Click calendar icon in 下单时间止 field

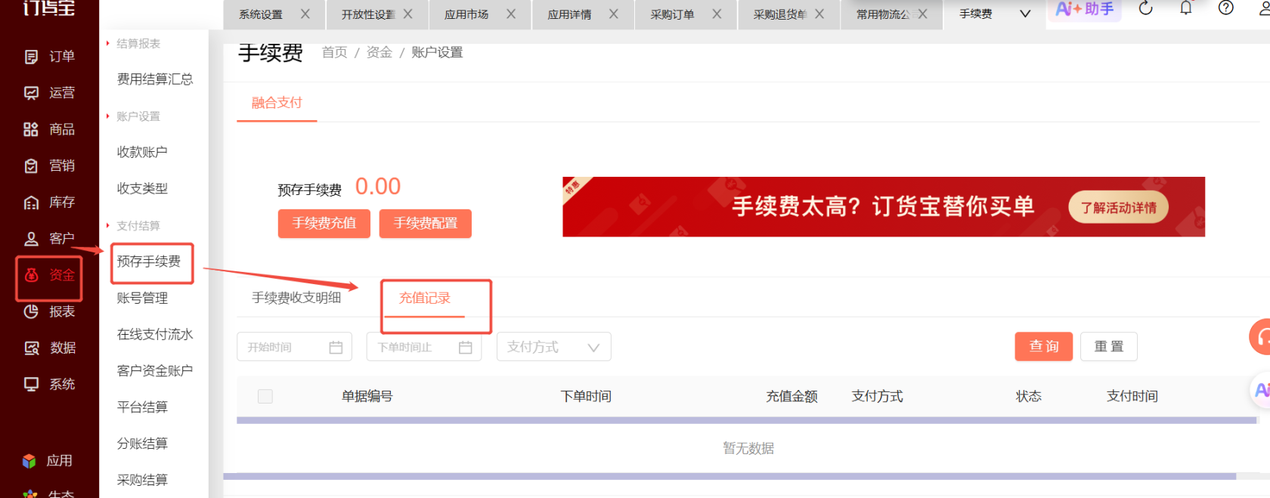466,348
